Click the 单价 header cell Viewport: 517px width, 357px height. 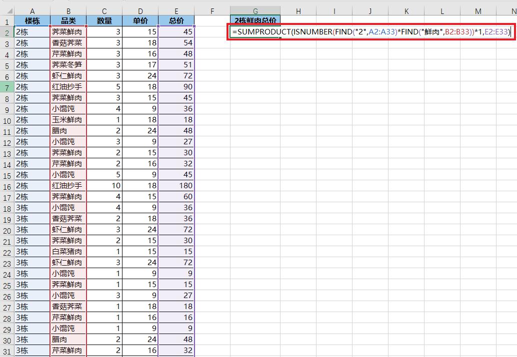pos(140,21)
